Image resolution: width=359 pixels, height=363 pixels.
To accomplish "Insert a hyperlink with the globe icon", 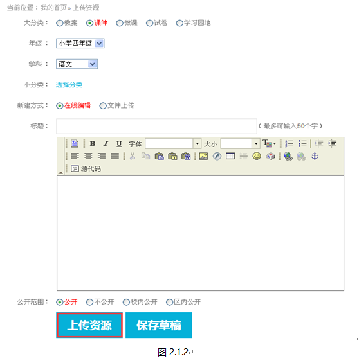I will point(288,156).
